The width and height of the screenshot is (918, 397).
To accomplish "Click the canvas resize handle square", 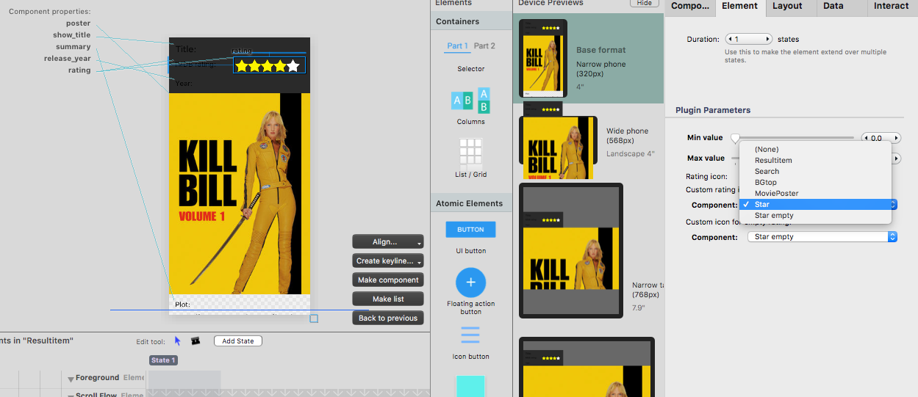I will pyautogui.click(x=314, y=318).
